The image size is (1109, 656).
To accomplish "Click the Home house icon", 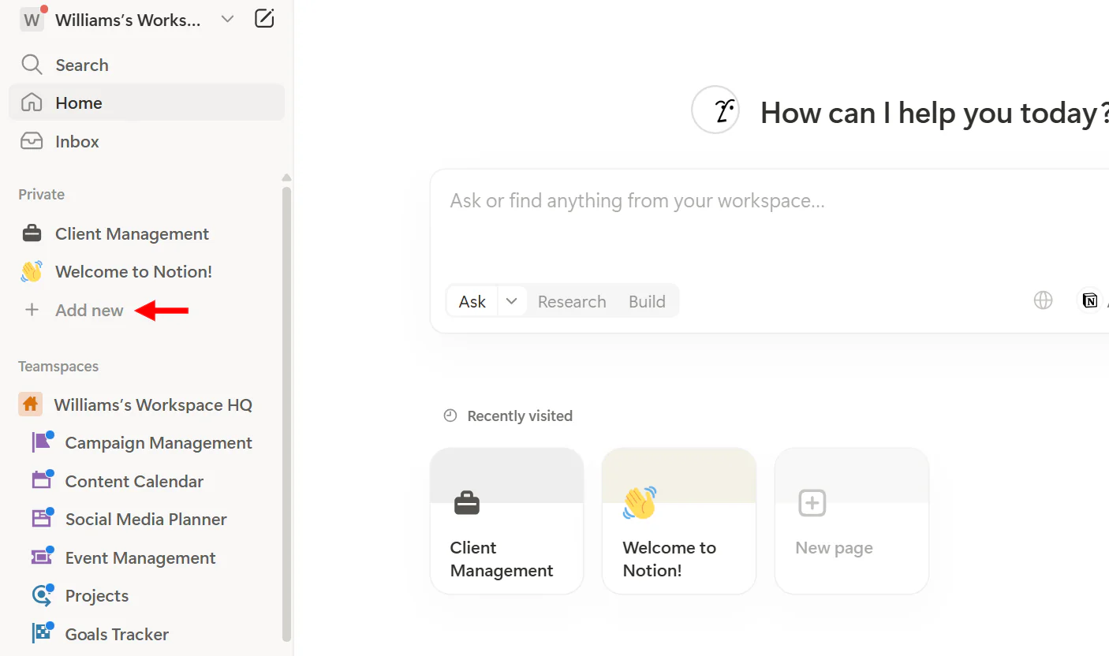I will click(x=32, y=102).
